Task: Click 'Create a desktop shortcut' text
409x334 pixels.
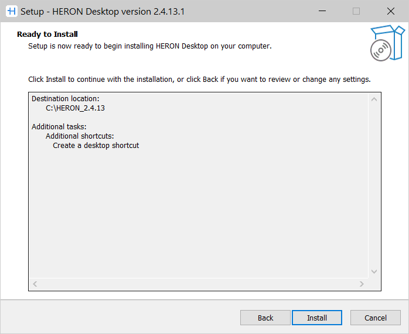Action: [x=96, y=146]
